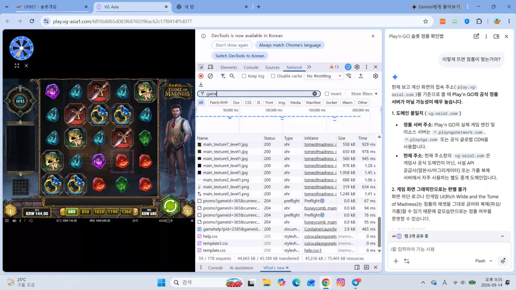516x290 pixels.
Task: Clear the network log
Action: click(210, 76)
